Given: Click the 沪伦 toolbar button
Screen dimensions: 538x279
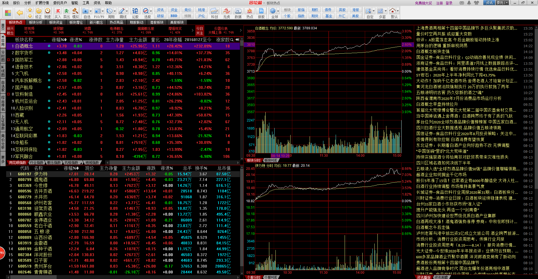Looking at the screenshot, I should [x=201, y=16].
